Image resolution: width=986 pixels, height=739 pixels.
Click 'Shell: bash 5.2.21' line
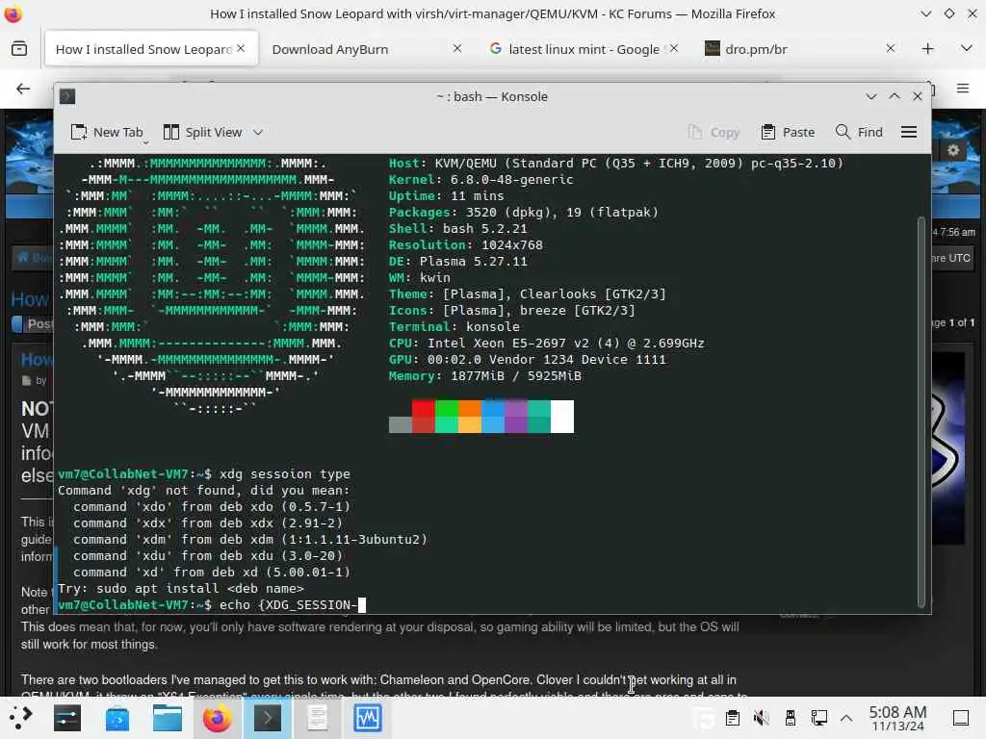pos(457,229)
